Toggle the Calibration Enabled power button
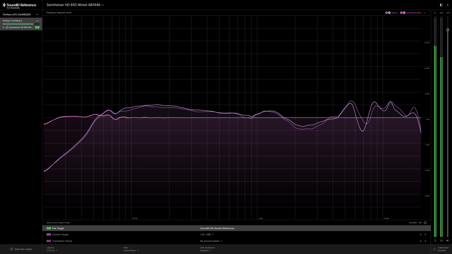The image size is (452, 254). (x=434, y=249)
